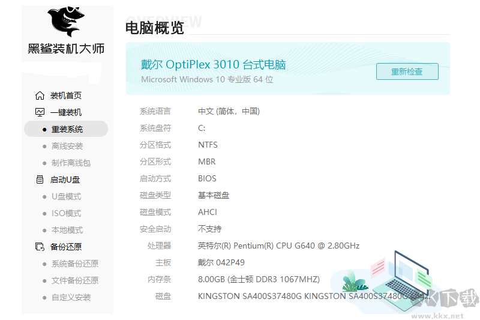Click the MBR value
Viewport: 480px width, 320px height.
[x=207, y=162]
